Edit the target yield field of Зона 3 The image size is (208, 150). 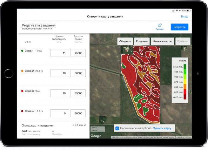pos(60,93)
